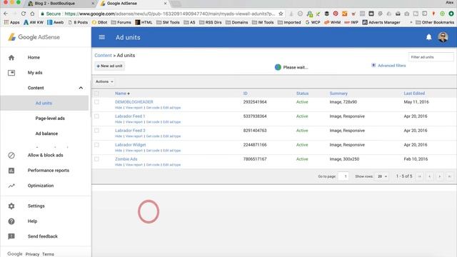
Task: Select the Labrador Widget row checkbox
Action: (x=96, y=145)
